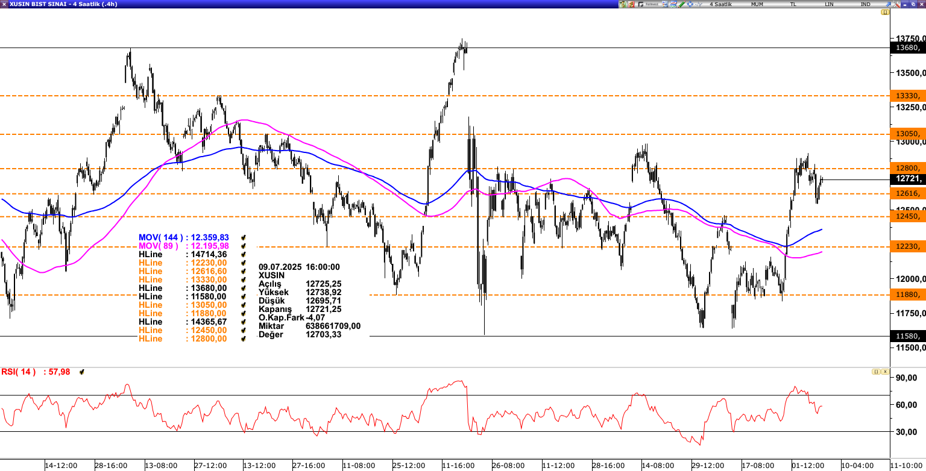Screen dimensions: 926x471
Task: Click the green pencil drawing tool icon
Action: pos(682,4)
